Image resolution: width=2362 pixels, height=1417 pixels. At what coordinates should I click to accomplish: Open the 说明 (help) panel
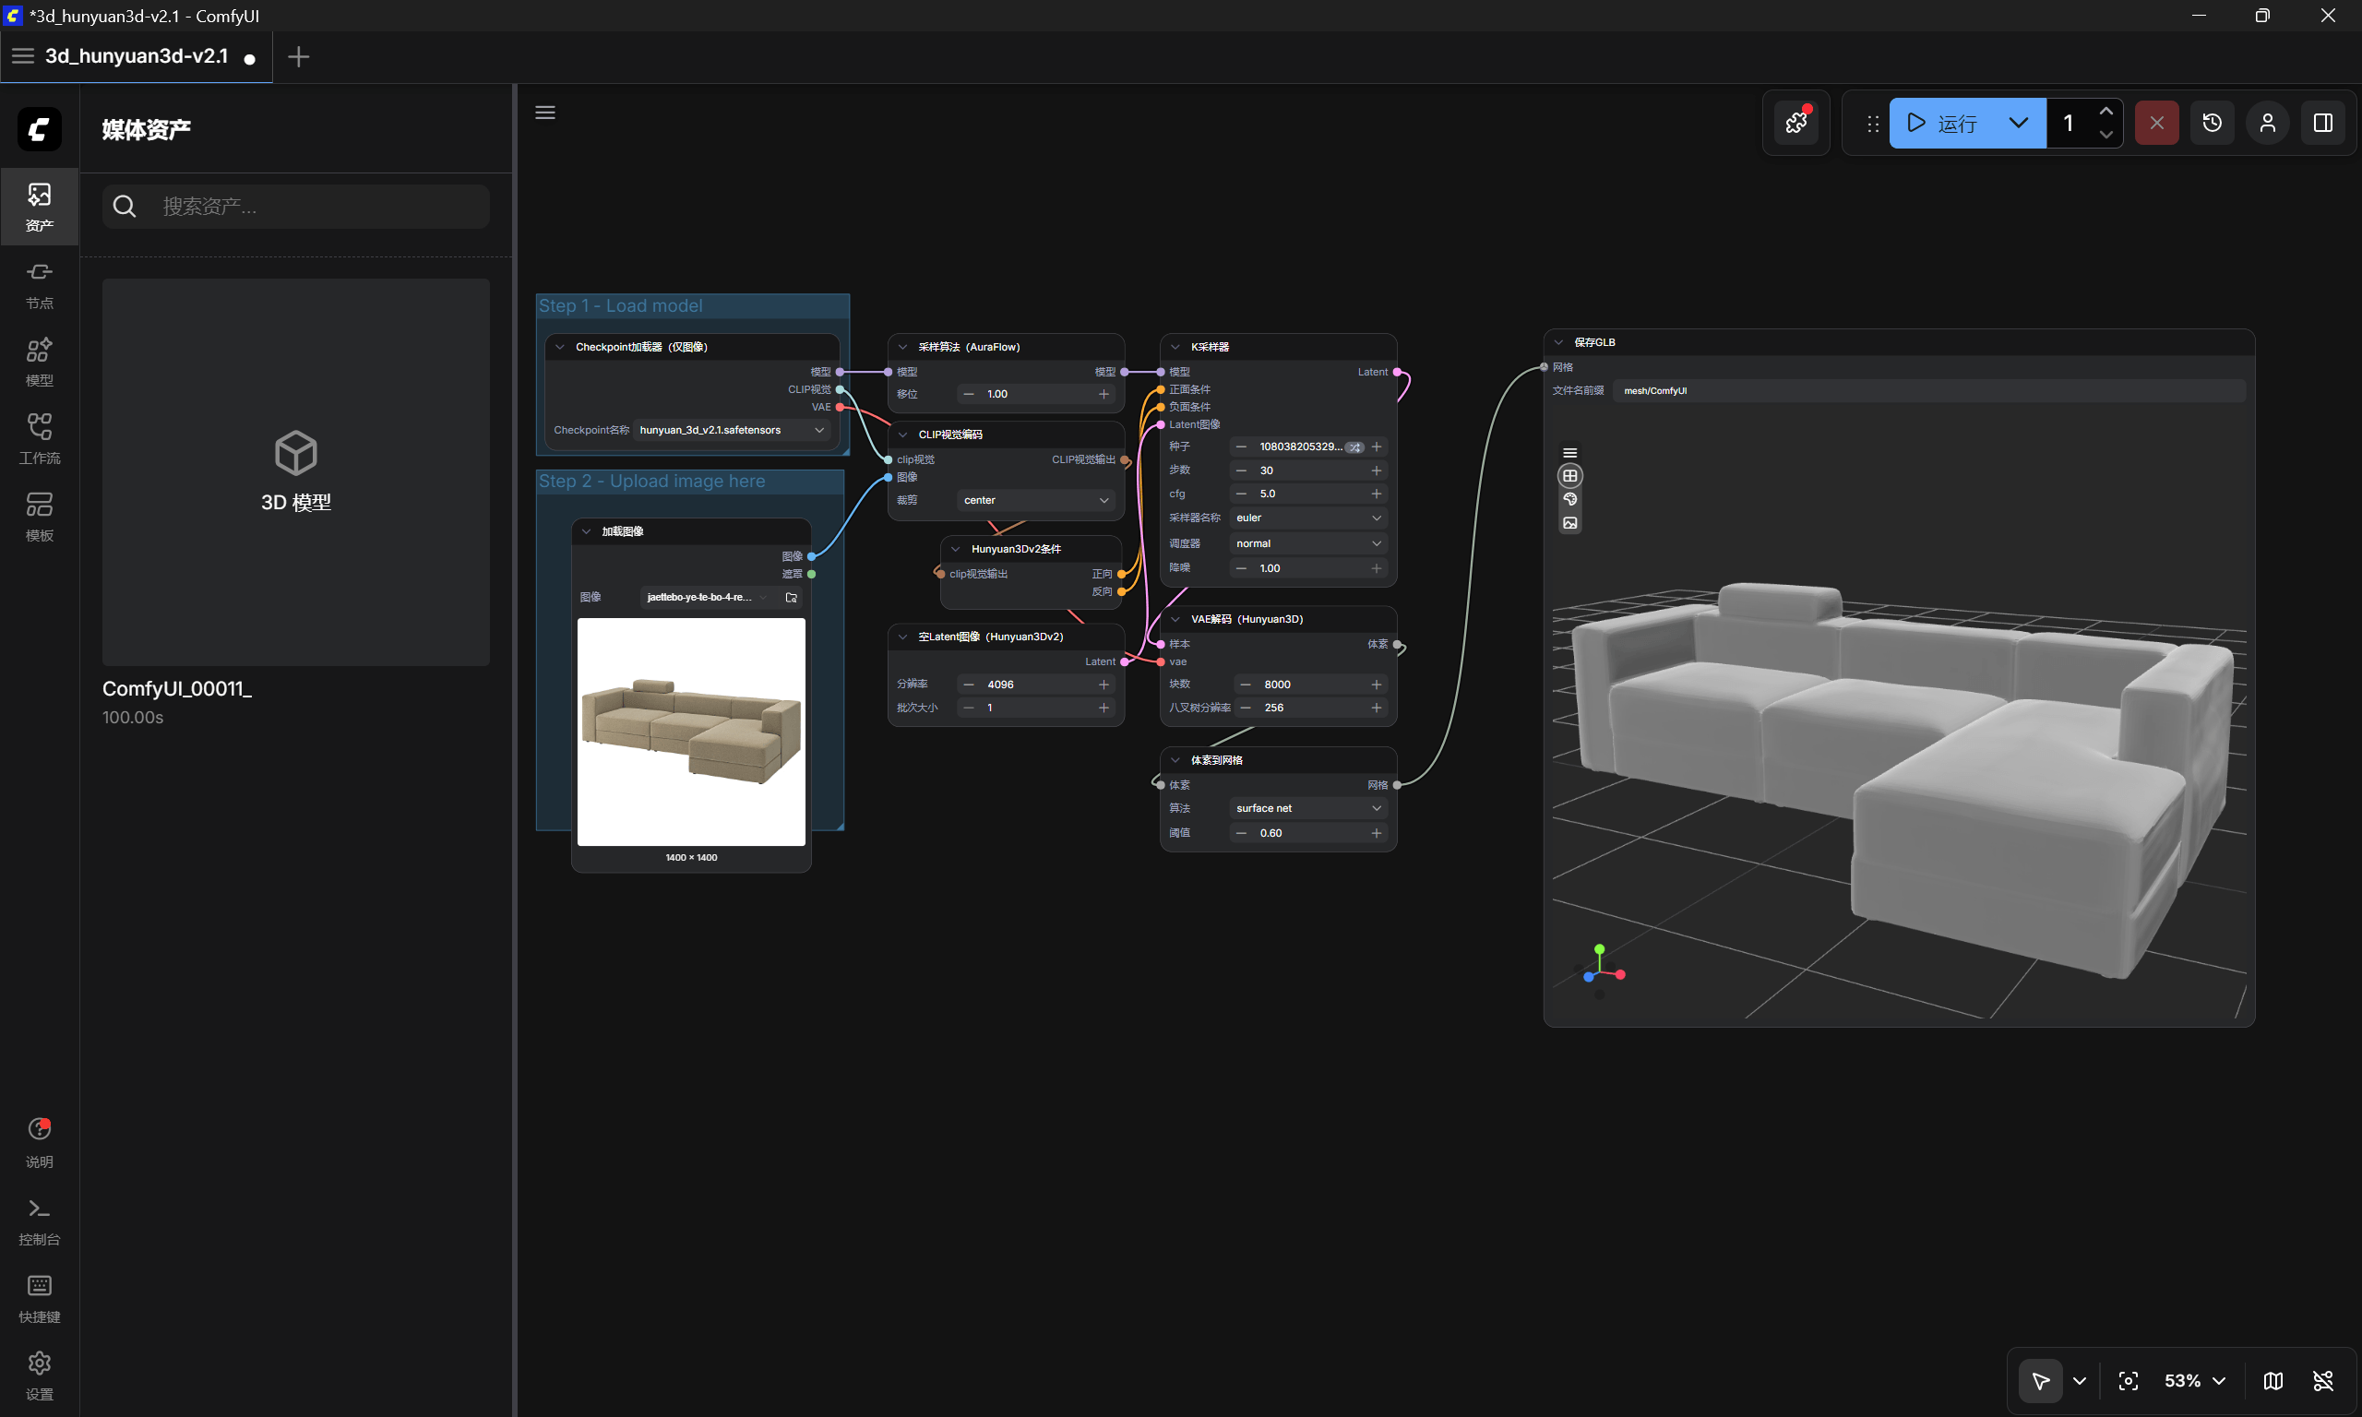[x=39, y=1143]
